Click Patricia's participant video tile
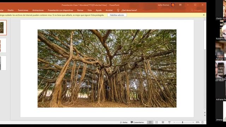The width and height of the screenshot is (226, 127). 221,50
